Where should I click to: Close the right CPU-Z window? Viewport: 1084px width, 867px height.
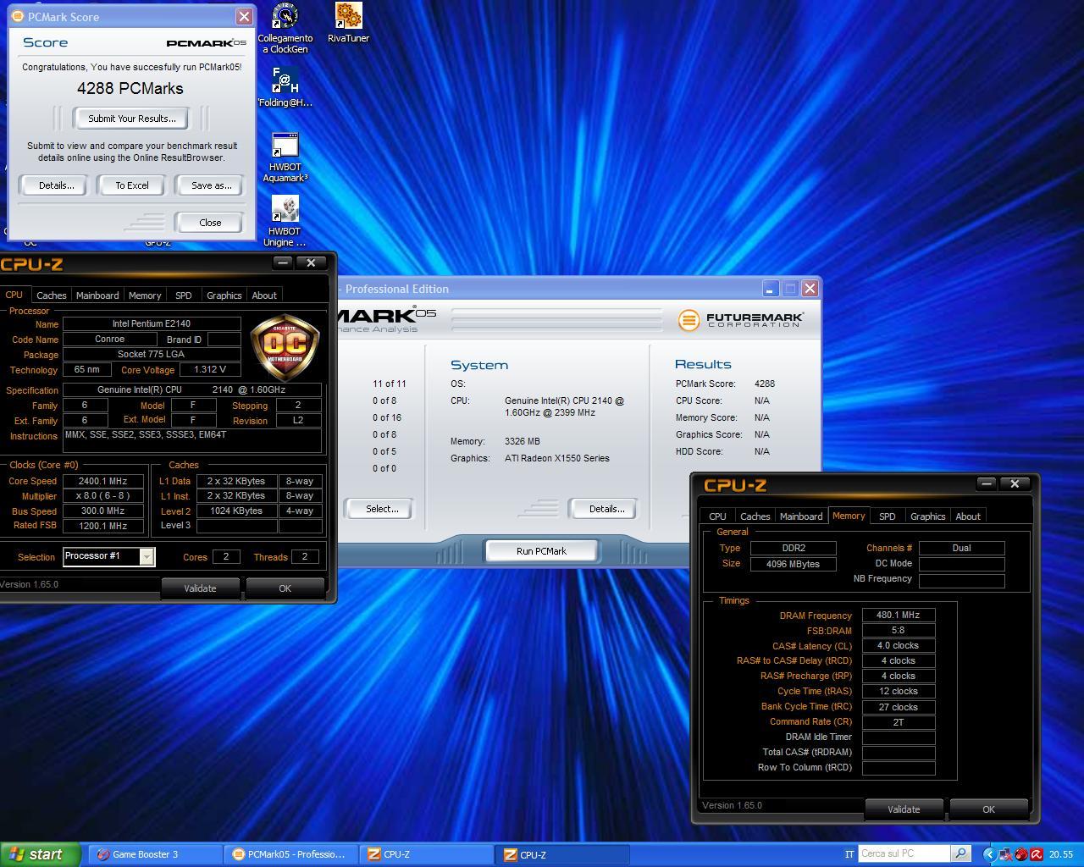[x=1015, y=483]
